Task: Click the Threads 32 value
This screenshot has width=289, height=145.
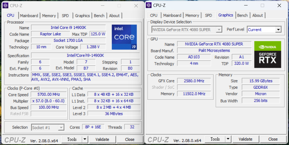Action: coord(132,127)
